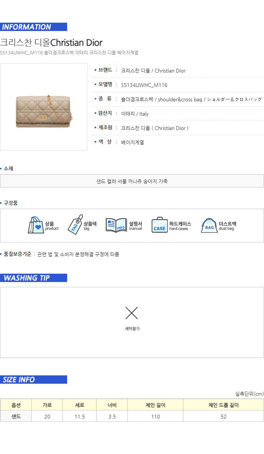Select the WASHING TIP section header

click(x=34, y=278)
